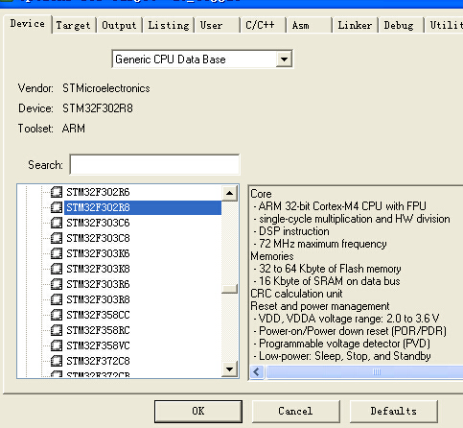Open the Output tab
Image resolution: width=463 pixels, height=428 pixels.
[x=119, y=25]
